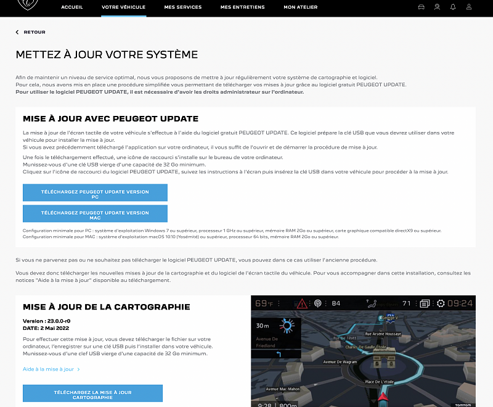
Task: Open the notifications bell icon
Action: (453, 7)
